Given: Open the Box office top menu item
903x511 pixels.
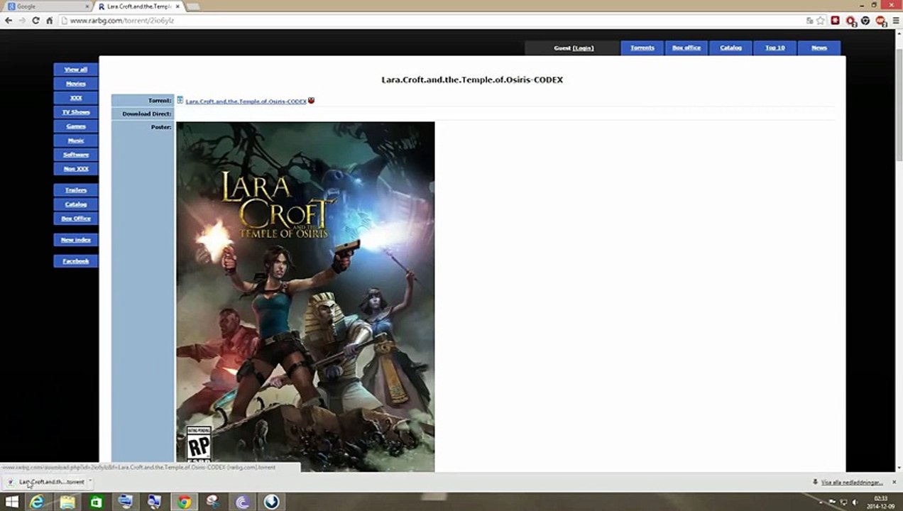Looking at the screenshot, I should [x=686, y=48].
